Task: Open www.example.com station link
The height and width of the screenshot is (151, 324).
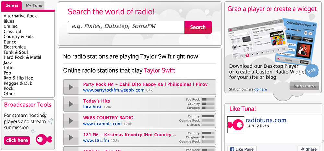Action: (102, 124)
